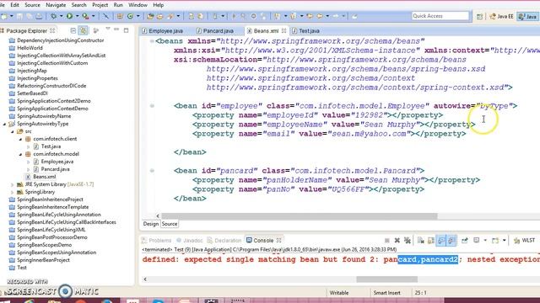This screenshot has height=303, width=540.
Task: Collapse the src folder
Action: click(x=13, y=131)
